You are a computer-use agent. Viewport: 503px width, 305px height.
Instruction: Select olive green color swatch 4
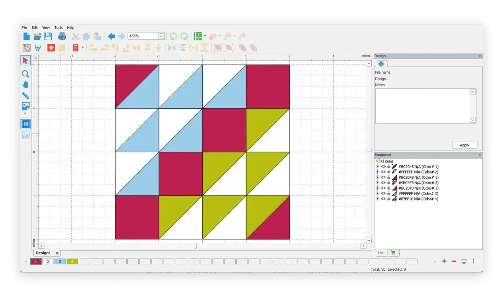[72, 262]
